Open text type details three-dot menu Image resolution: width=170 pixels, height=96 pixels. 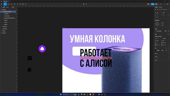pyautogui.click(x=168, y=45)
